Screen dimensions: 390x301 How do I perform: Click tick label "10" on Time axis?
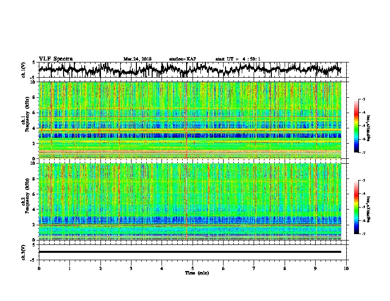pyautogui.click(x=346, y=269)
